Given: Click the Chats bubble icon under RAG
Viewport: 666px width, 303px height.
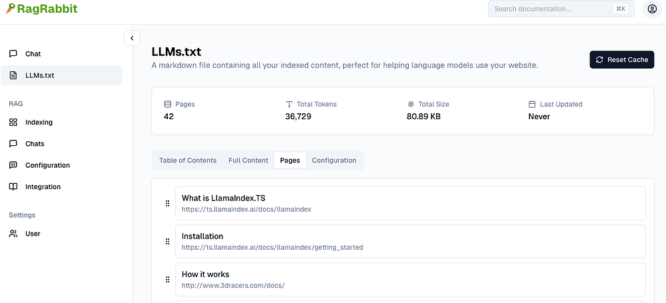Looking at the screenshot, I should click(x=13, y=144).
